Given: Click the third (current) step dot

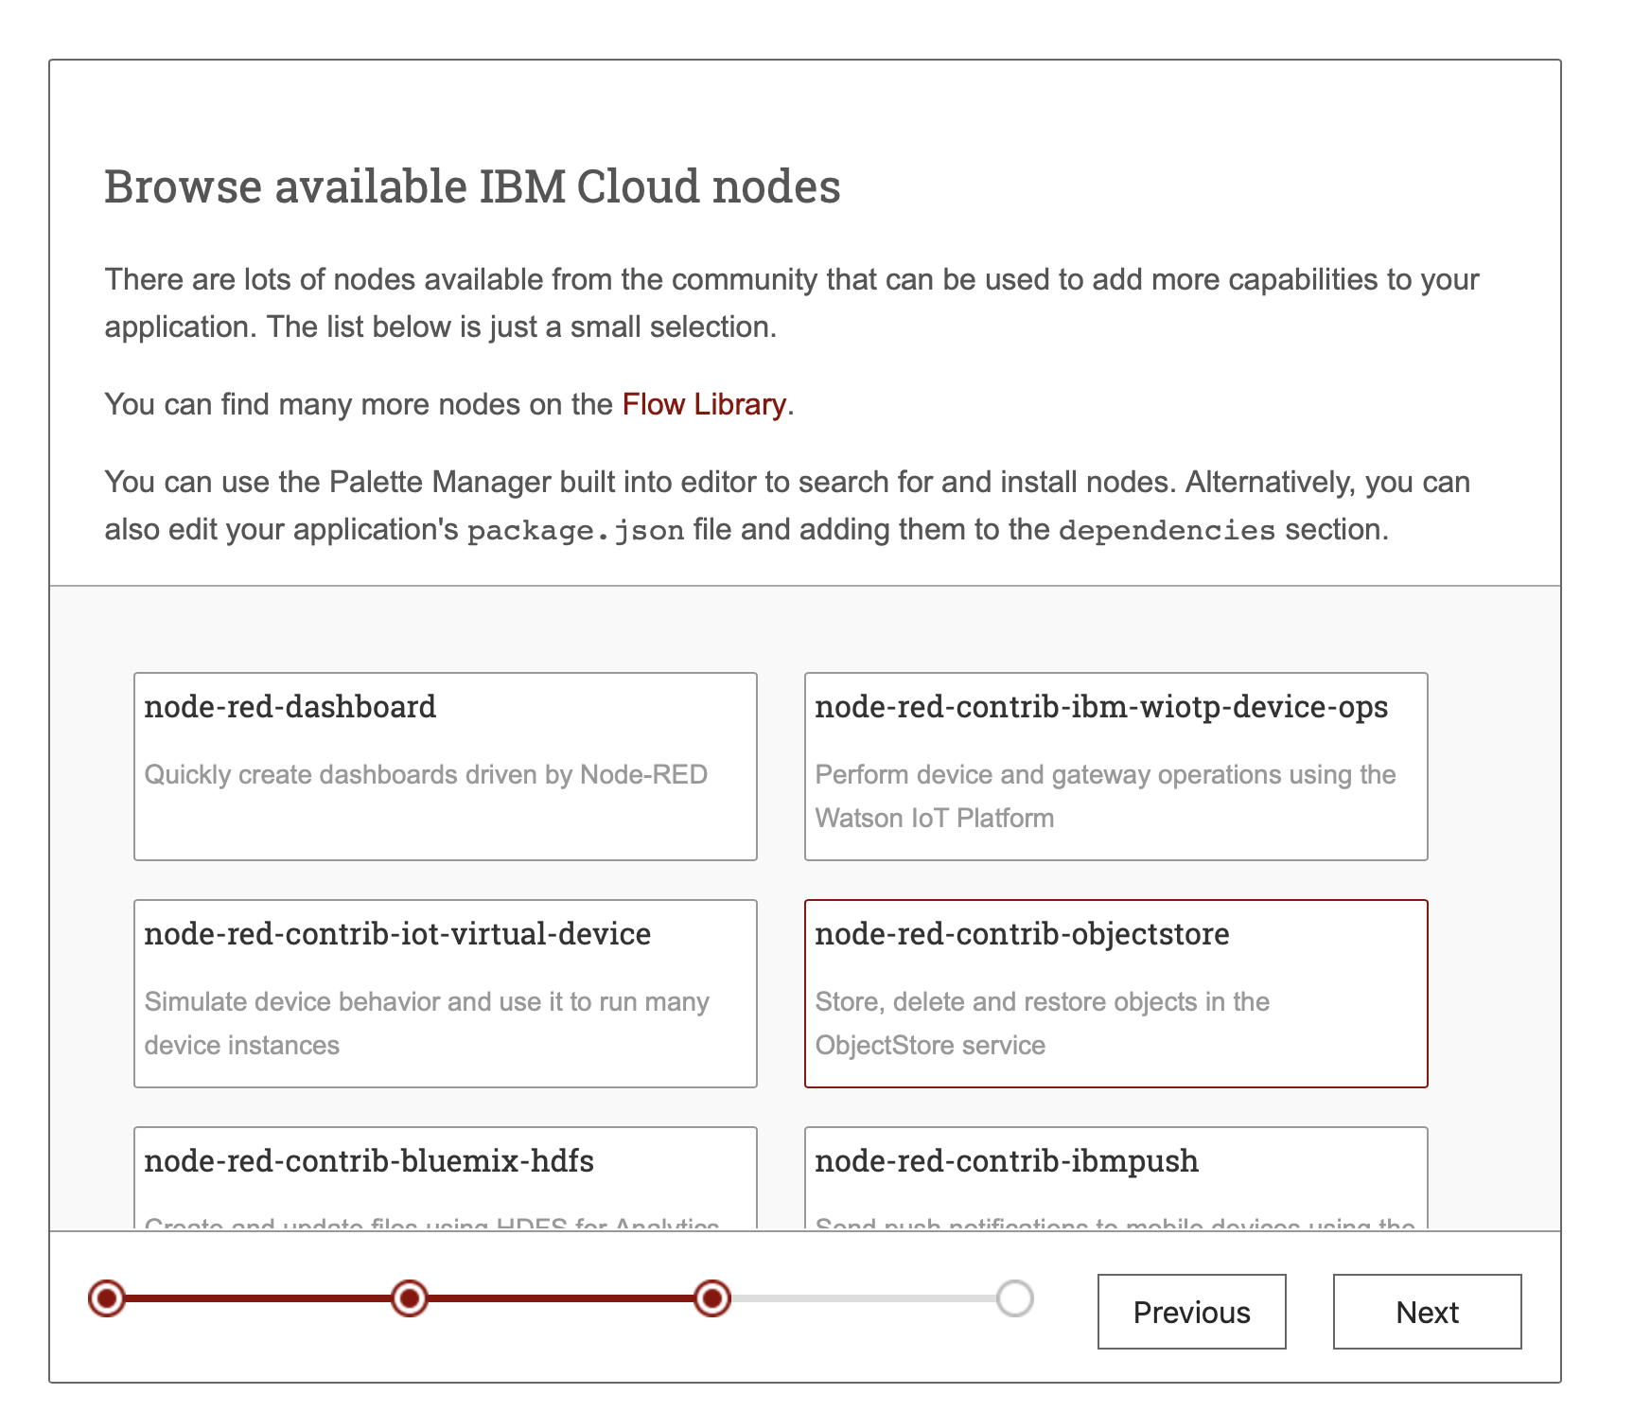Looking at the screenshot, I should [x=712, y=1297].
